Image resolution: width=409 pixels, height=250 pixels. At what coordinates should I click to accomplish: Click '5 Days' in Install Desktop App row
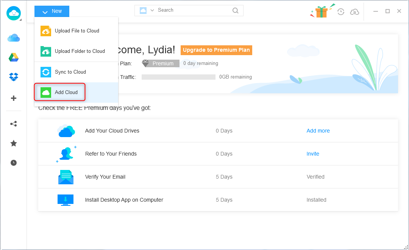click(224, 200)
